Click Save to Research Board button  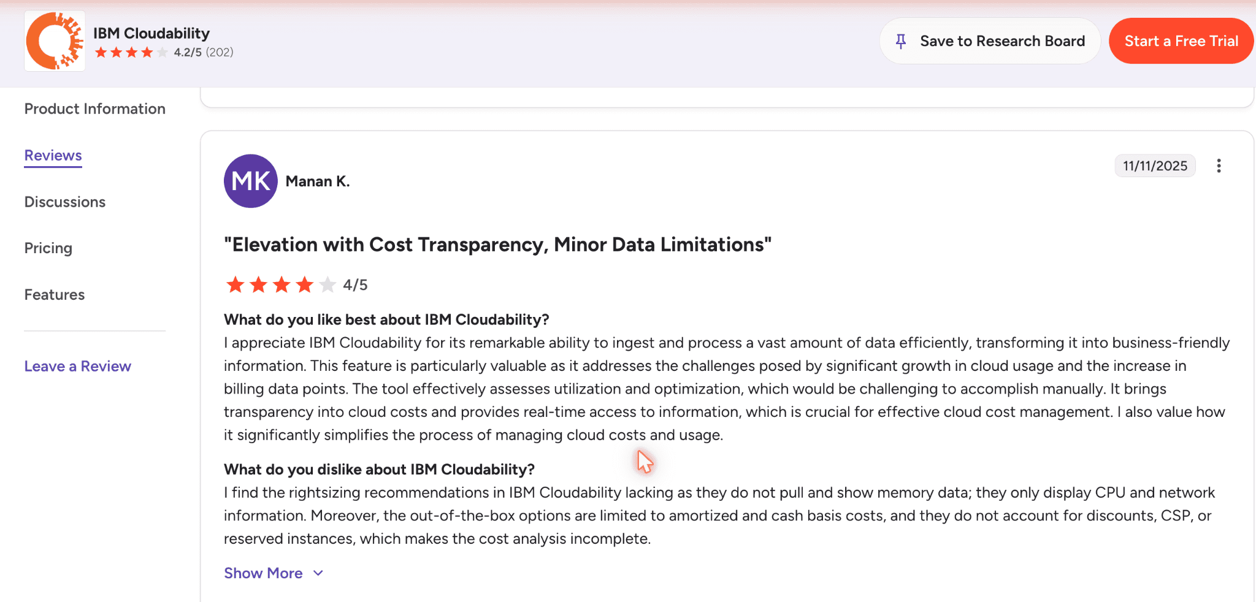point(990,41)
